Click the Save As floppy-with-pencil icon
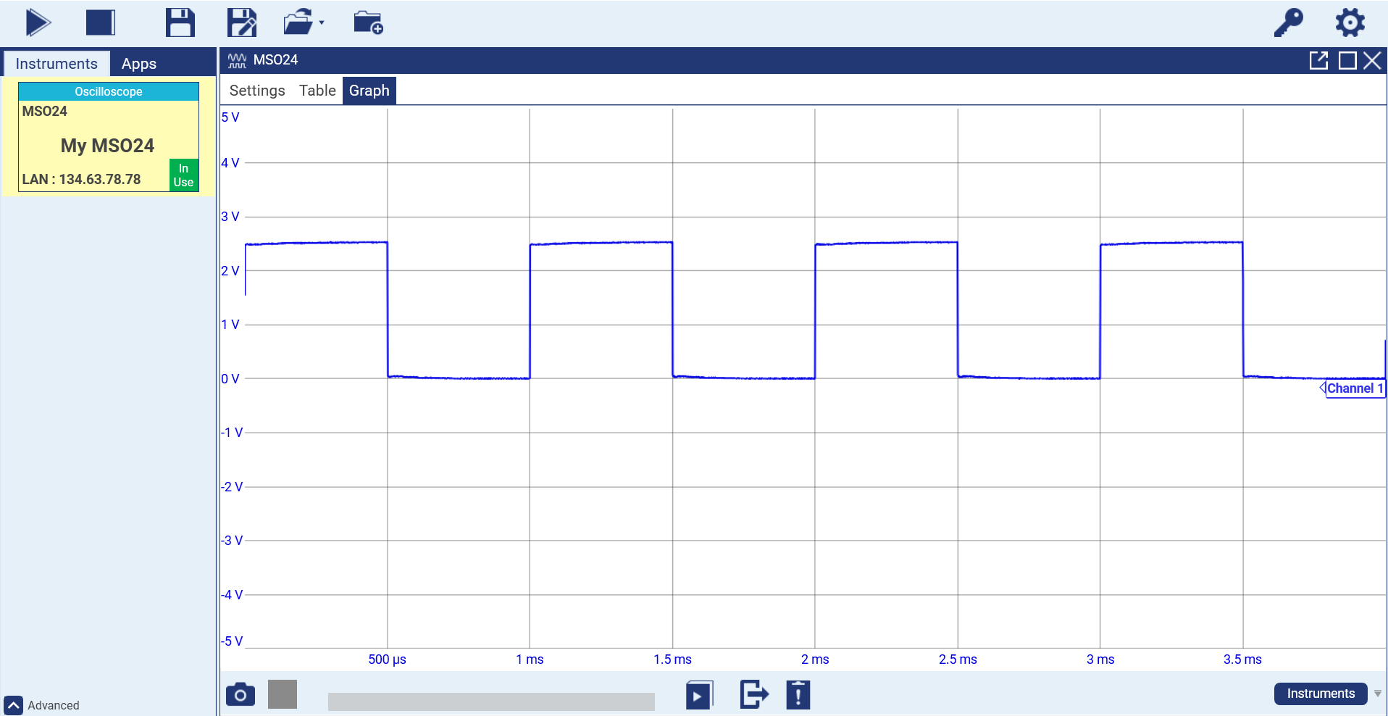The width and height of the screenshot is (1388, 716). click(x=242, y=22)
